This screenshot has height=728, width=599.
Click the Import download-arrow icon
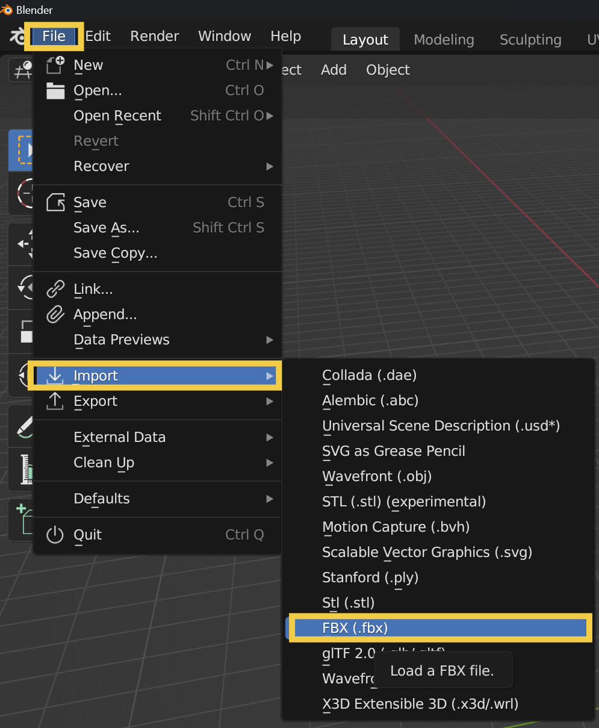55,376
